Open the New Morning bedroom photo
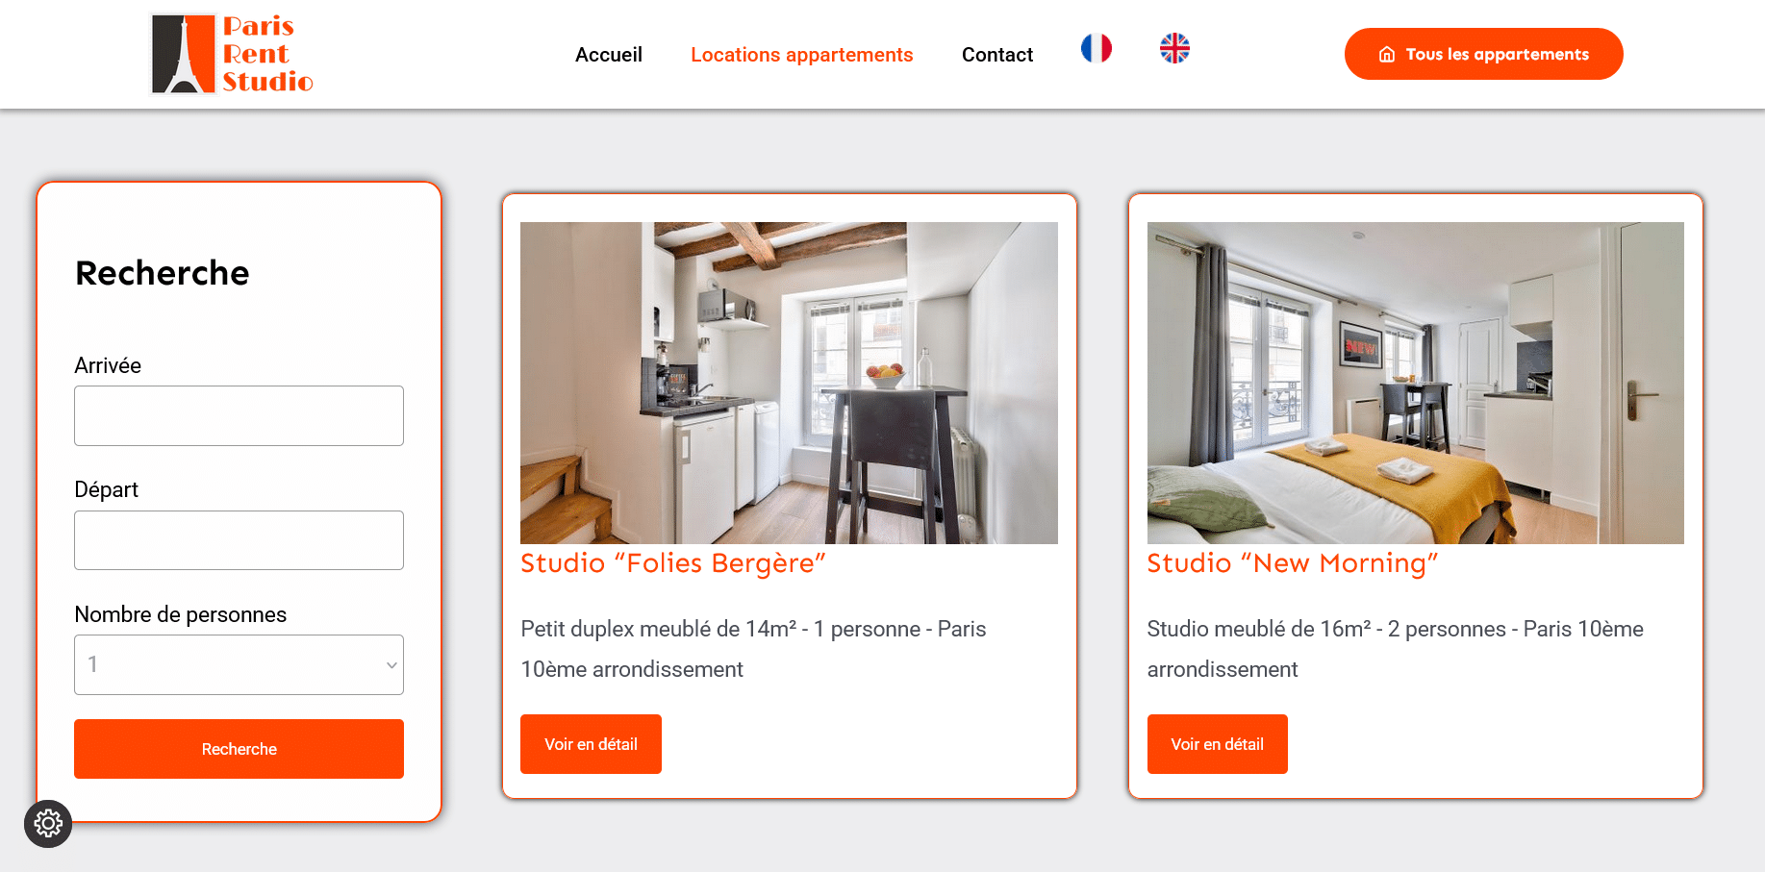This screenshot has height=872, width=1765. coord(1415,383)
